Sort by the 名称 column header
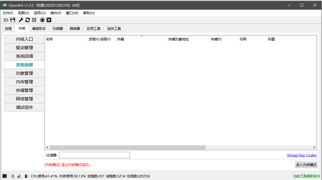The height and width of the screenshot is (180, 322). pos(66,39)
